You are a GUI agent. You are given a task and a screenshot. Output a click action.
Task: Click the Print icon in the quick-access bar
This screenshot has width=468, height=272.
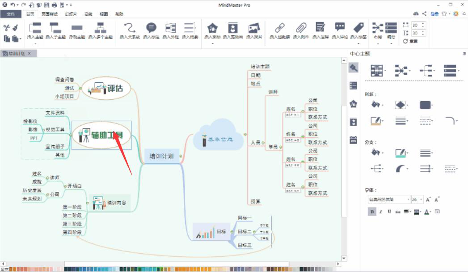click(55, 5)
